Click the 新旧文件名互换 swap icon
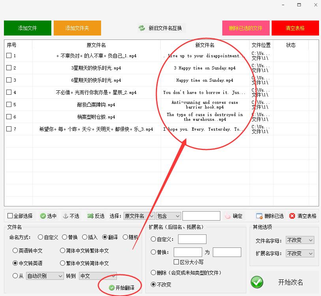 [x=142, y=28]
